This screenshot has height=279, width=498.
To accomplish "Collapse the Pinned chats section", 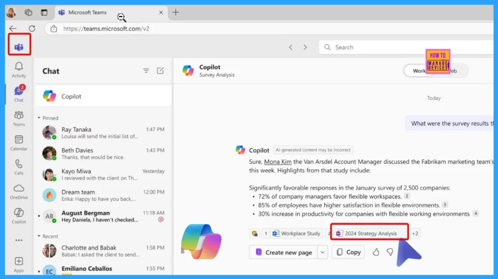I will pos(39,118).
